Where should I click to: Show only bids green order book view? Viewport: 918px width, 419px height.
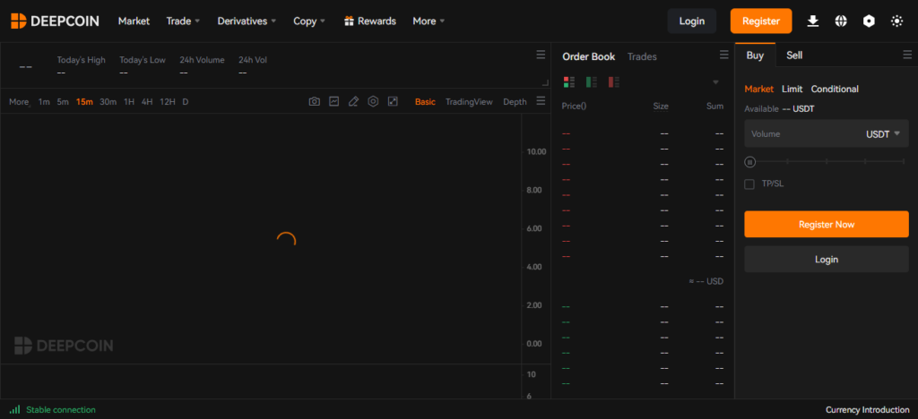click(x=592, y=81)
